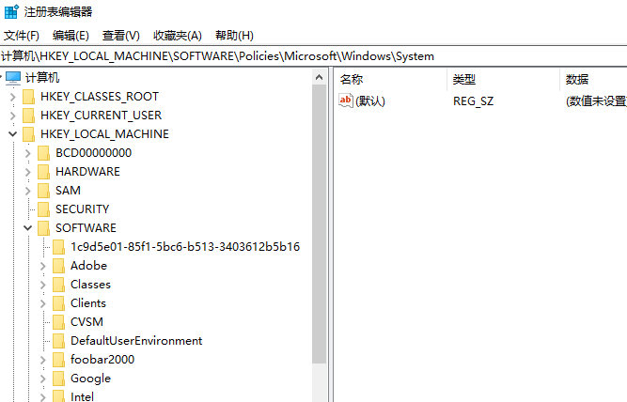Viewport: 627px width, 402px height.
Task: Click Clients folder icon
Action: click(x=59, y=303)
